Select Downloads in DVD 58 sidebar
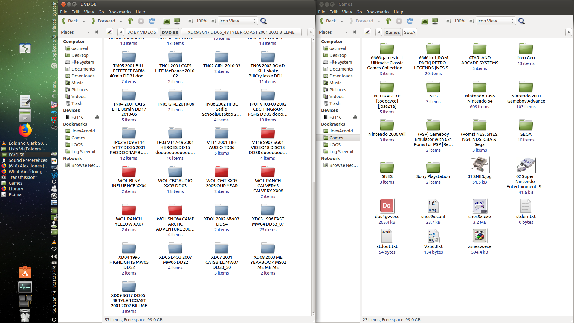Image resolution: width=574 pixels, height=323 pixels. pyautogui.click(x=83, y=76)
